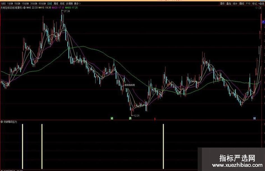Select the 60分钟 period tab
The height and width of the screenshot is (171, 265).
42,4
